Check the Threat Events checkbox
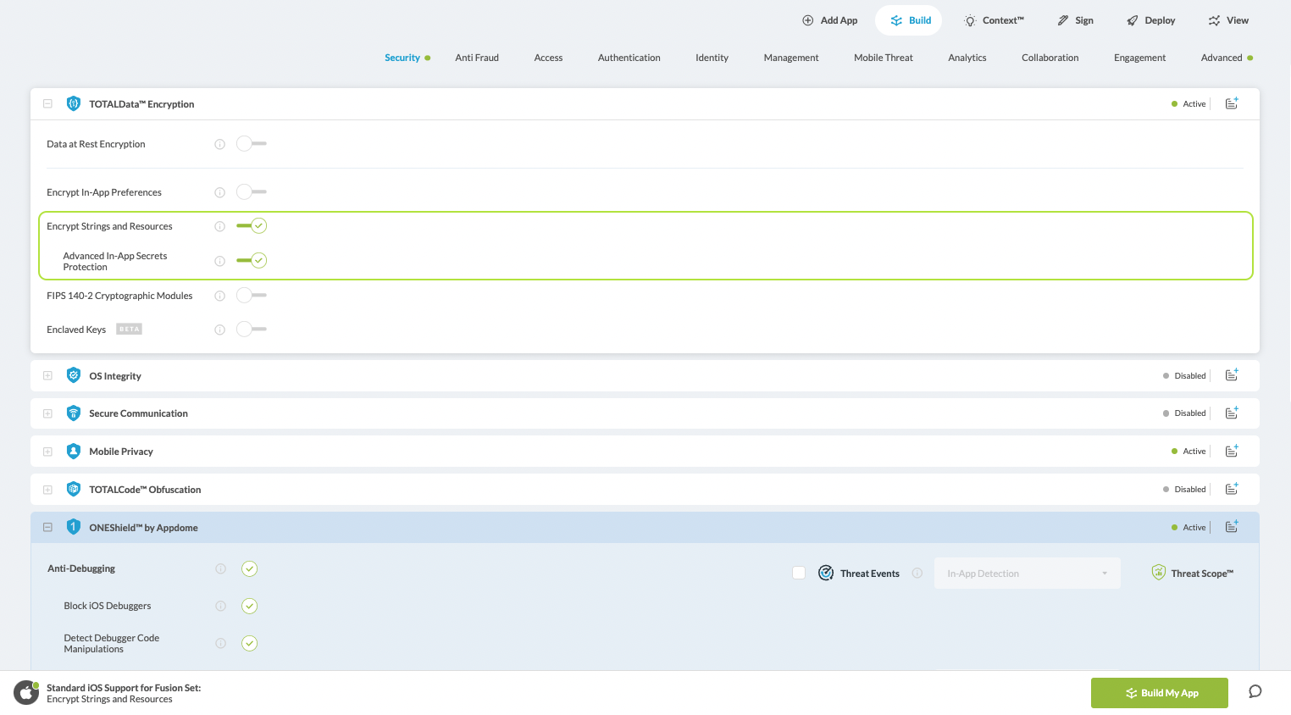Image resolution: width=1291 pixels, height=715 pixels. [799, 574]
